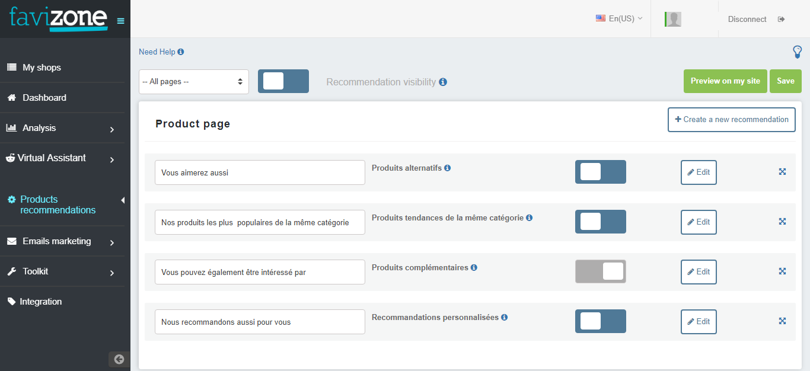
Task: Click Create a new recommendation button
Action: [x=731, y=120]
